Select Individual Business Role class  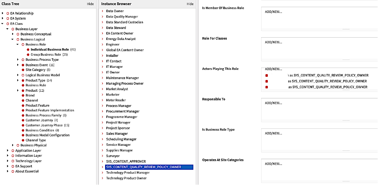pos(50,49)
